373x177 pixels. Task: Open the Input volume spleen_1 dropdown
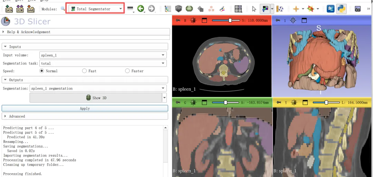click(103, 55)
